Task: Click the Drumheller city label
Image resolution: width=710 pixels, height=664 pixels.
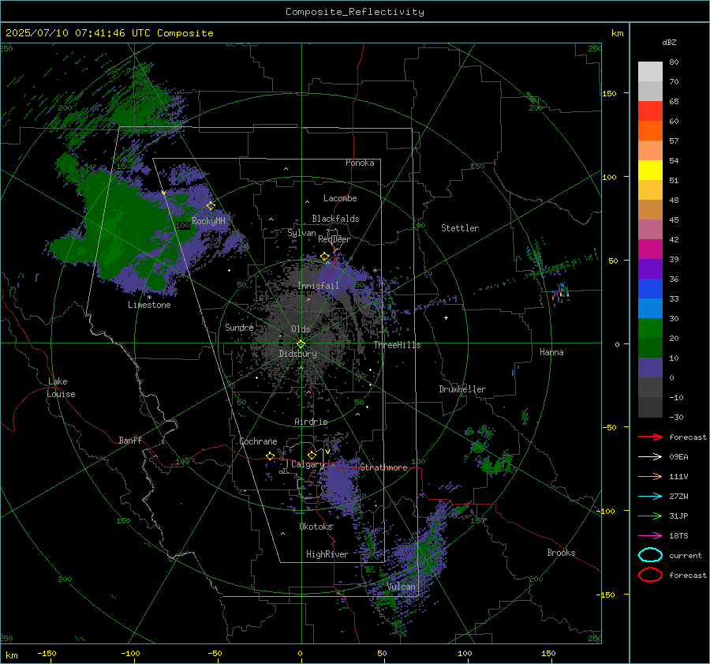Action: tap(462, 389)
